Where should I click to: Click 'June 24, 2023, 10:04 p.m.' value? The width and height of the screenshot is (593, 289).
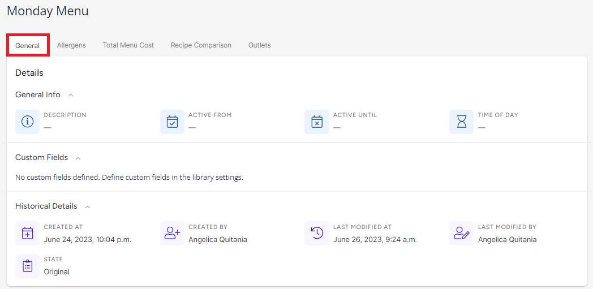click(x=87, y=239)
